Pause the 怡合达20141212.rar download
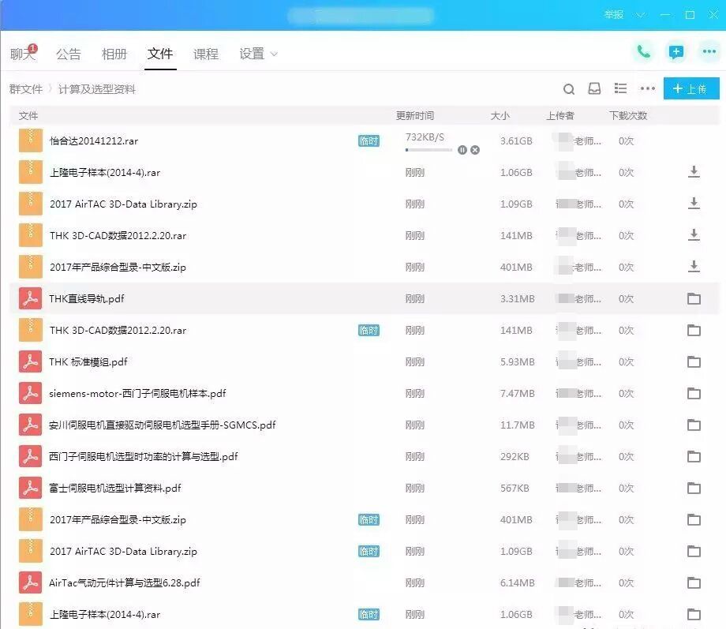The width and height of the screenshot is (726, 629). (462, 149)
